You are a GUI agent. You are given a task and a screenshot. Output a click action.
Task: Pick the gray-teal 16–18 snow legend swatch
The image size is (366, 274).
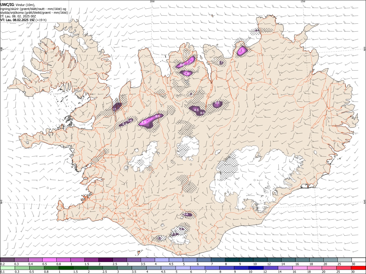[x=303, y=260]
